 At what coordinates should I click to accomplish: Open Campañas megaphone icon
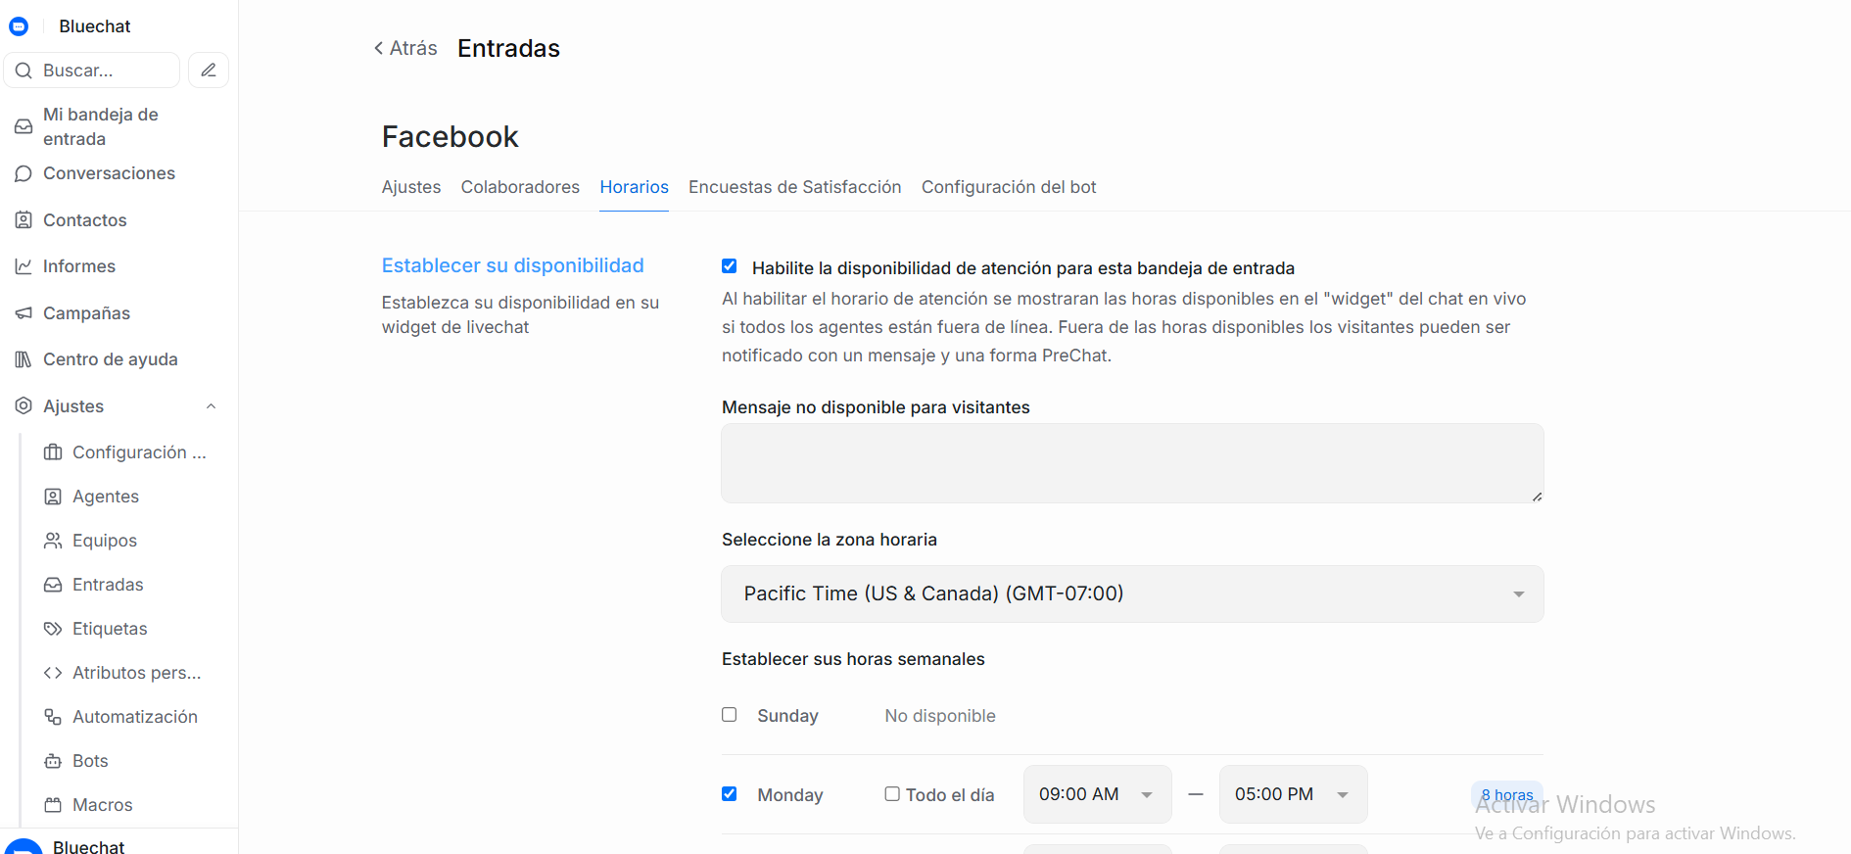click(x=24, y=313)
